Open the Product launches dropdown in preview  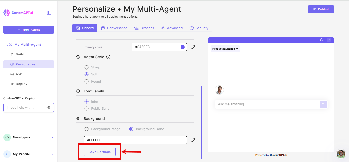point(225,49)
